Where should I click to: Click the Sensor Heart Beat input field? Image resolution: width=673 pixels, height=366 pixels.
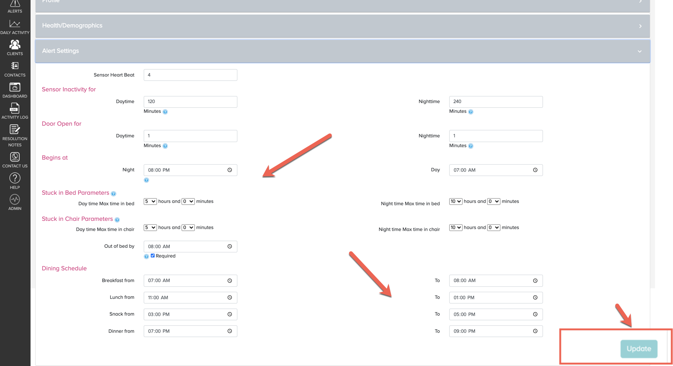[x=190, y=75]
